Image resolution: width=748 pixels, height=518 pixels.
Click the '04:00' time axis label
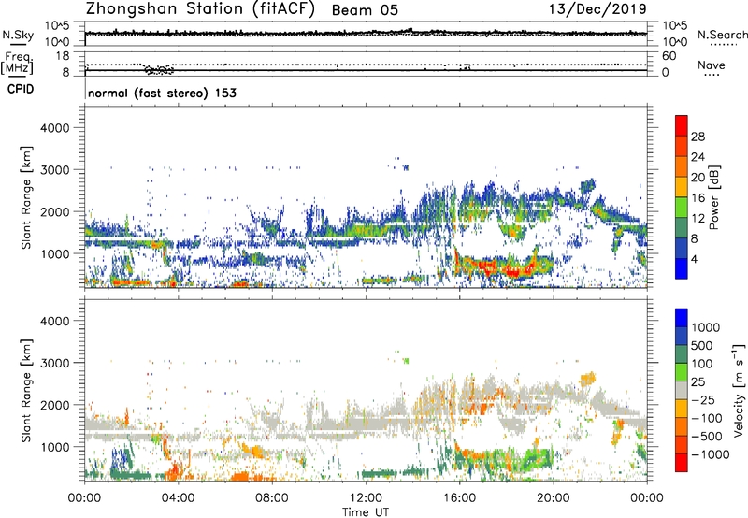pos(178,498)
